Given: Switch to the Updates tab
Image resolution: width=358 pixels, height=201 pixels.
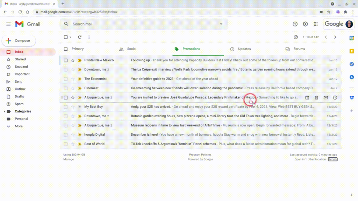Looking at the screenshot, I should [x=244, y=49].
